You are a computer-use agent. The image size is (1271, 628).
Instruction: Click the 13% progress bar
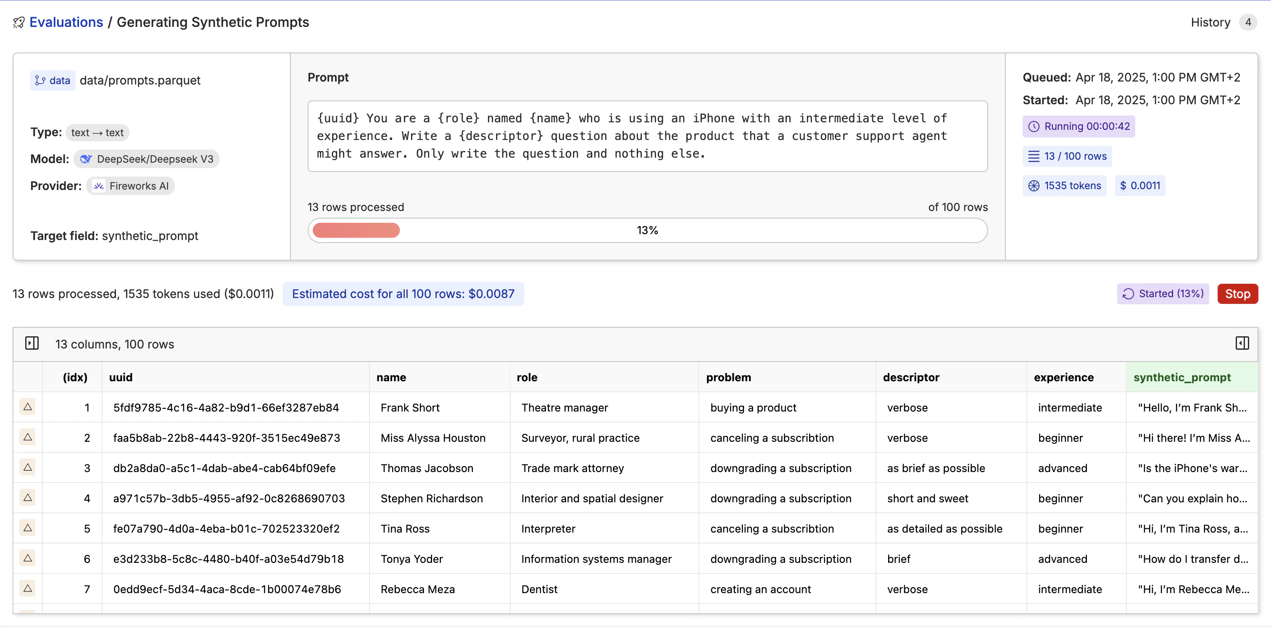[647, 230]
